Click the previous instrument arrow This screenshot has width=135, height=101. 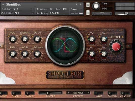(76, 4)
